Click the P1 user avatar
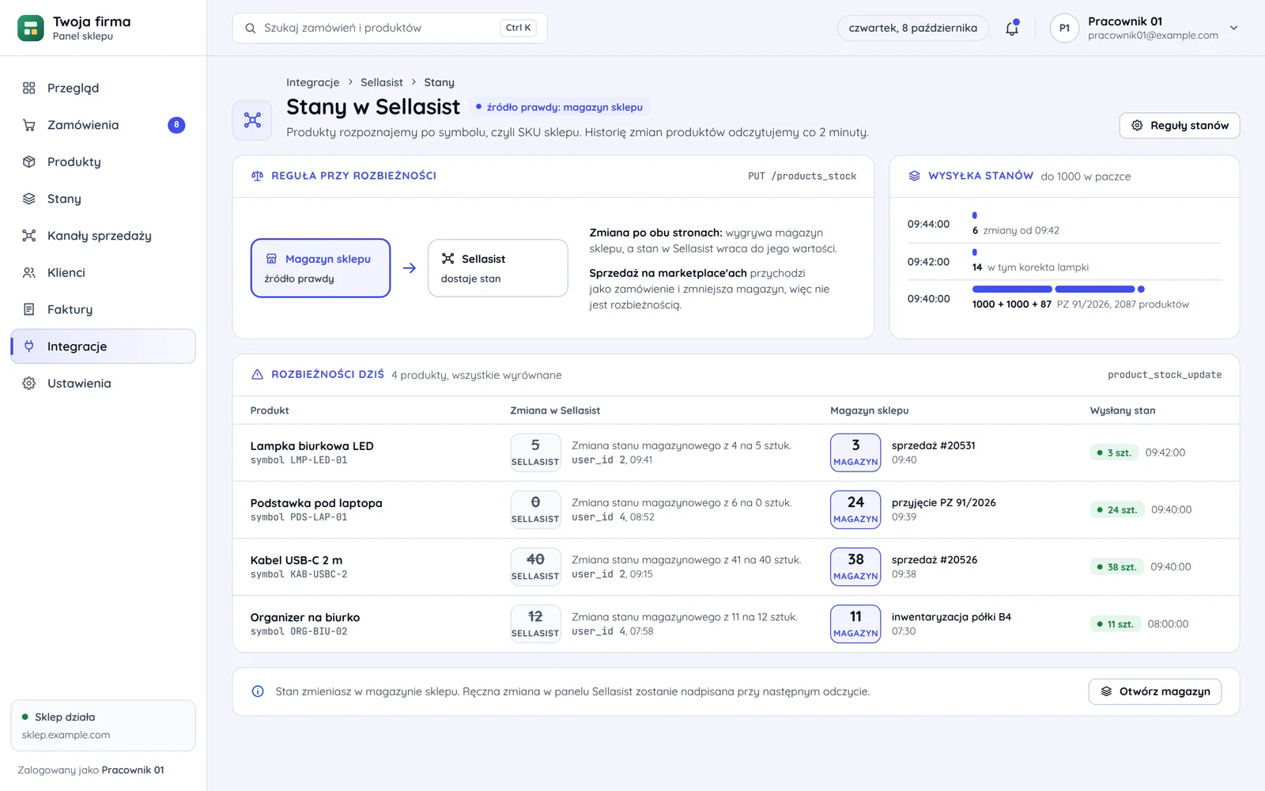This screenshot has height=791, width=1265. [x=1064, y=28]
